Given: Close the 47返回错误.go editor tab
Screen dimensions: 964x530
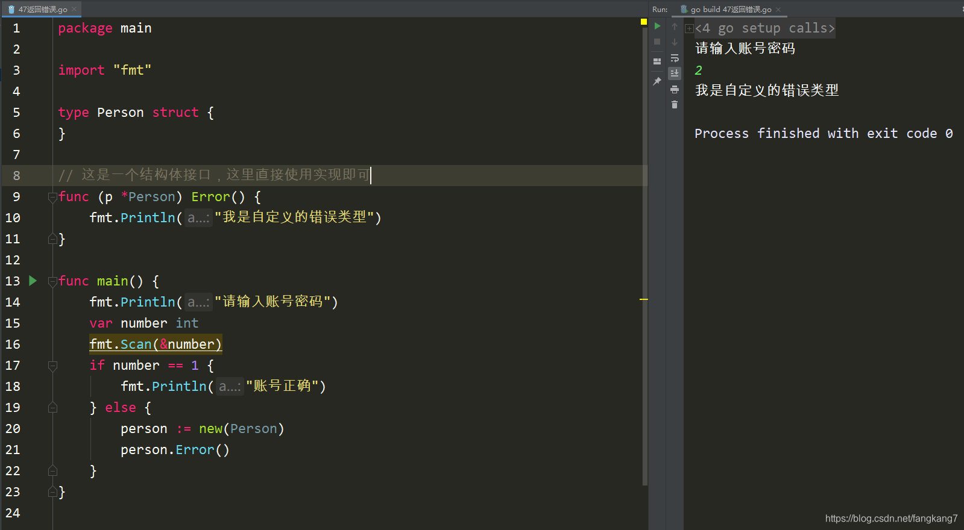Looking at the screenshot, I should 74,9.
